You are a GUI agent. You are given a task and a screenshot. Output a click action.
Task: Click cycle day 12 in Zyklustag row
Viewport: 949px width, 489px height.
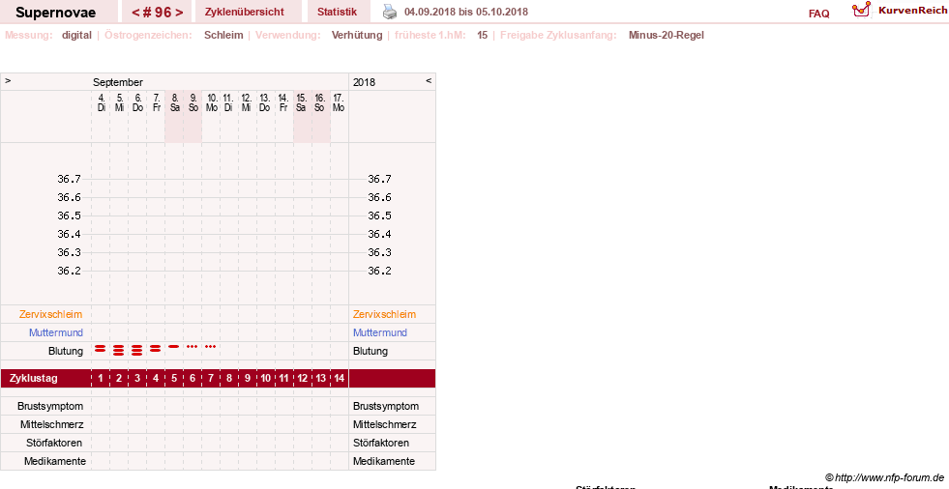[302, 379]
